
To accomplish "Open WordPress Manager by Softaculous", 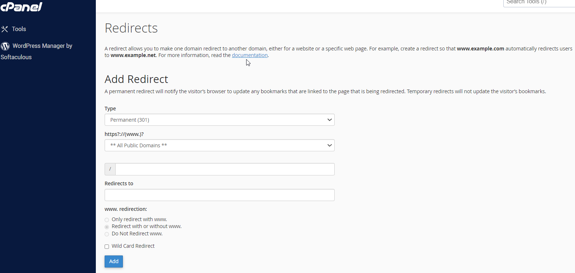I will click(37, 51).
